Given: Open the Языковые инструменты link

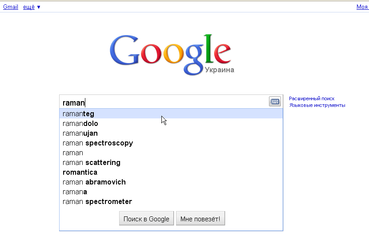Looking at the screenshot, I should 317,105.
